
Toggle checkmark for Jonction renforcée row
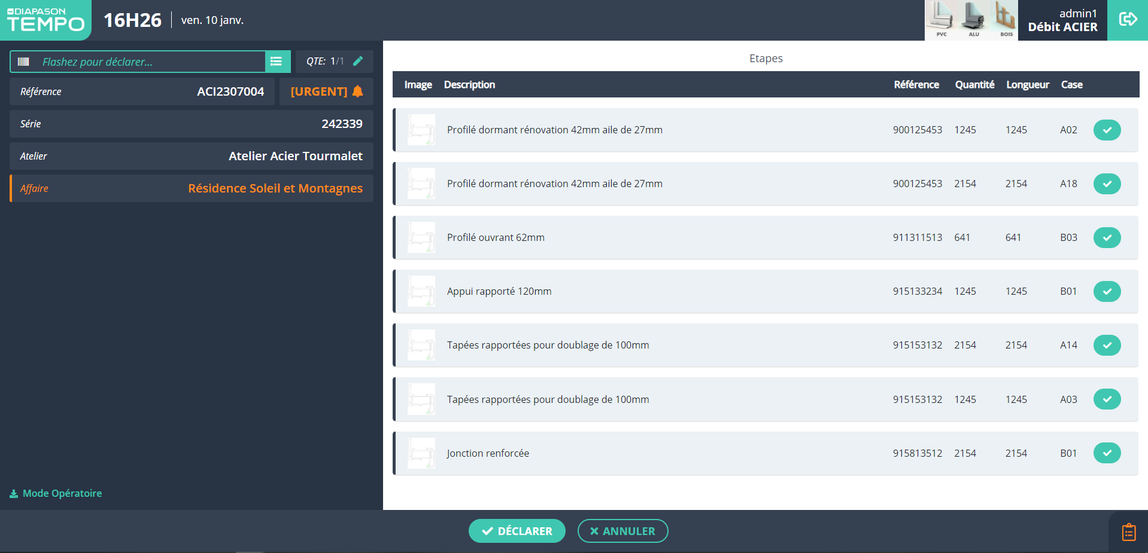(x=1107, y=453)
